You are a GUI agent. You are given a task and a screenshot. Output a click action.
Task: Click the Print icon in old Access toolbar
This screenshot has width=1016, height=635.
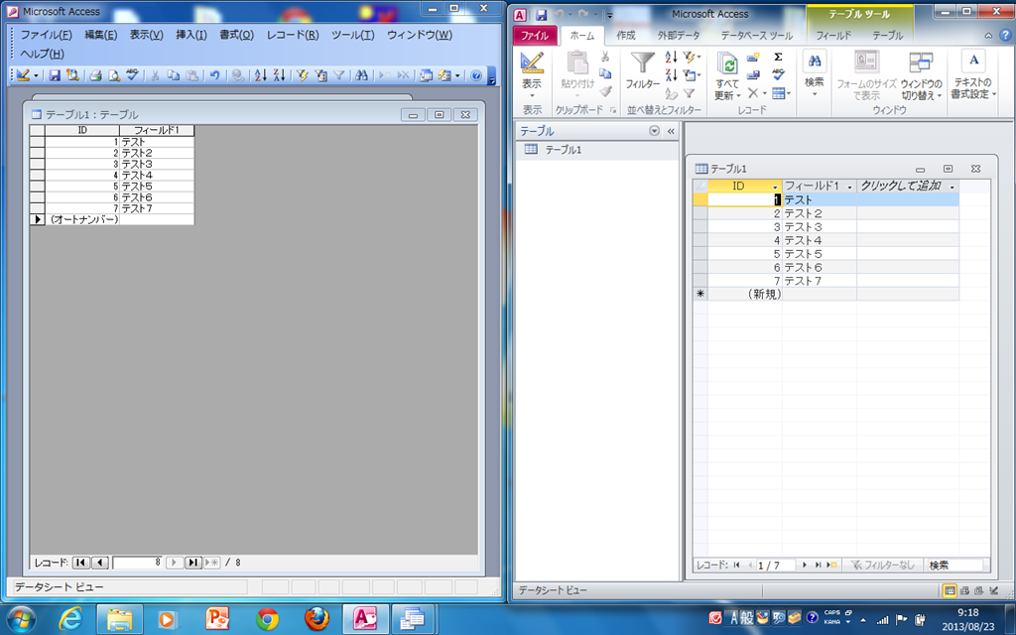point(95,75)
